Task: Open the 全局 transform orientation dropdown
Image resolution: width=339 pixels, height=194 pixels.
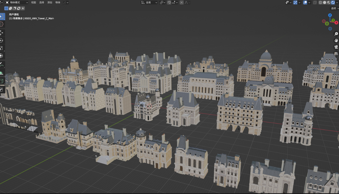Action: [149, 2]
